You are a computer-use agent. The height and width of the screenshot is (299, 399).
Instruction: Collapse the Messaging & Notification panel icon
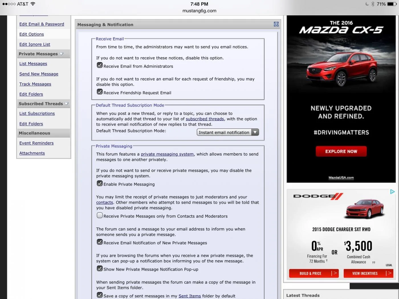276,24
